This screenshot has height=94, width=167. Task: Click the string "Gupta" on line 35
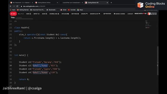47,69
